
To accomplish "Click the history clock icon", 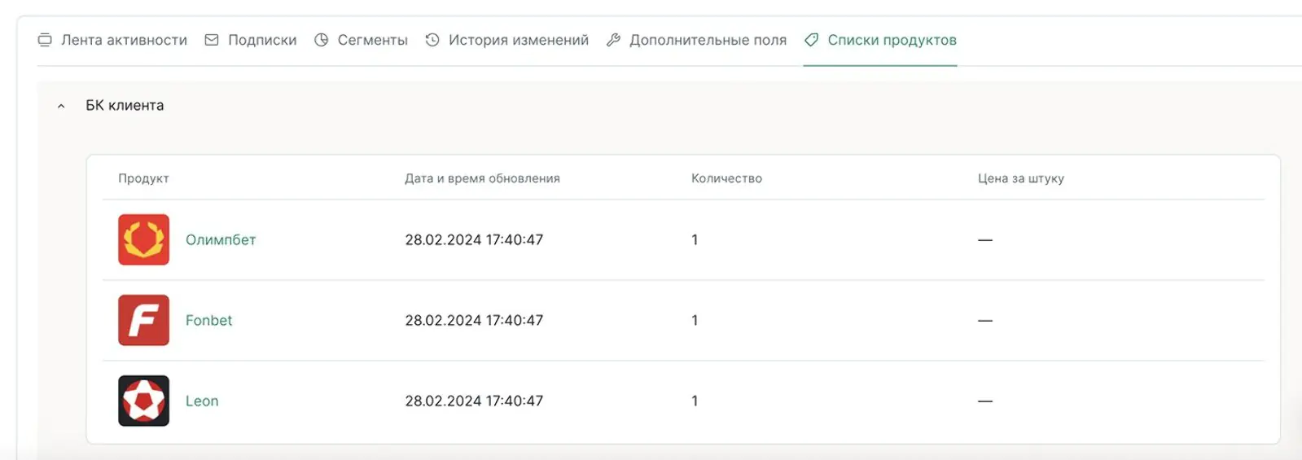I will coord(432,40).
